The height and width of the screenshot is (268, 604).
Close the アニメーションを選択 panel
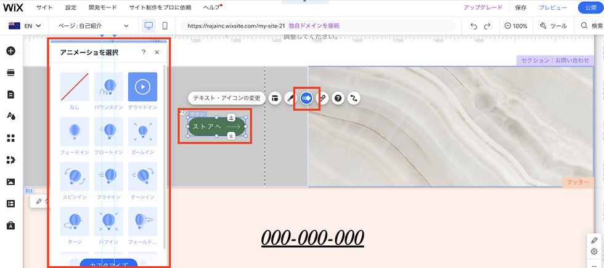(x=157, y=52)
